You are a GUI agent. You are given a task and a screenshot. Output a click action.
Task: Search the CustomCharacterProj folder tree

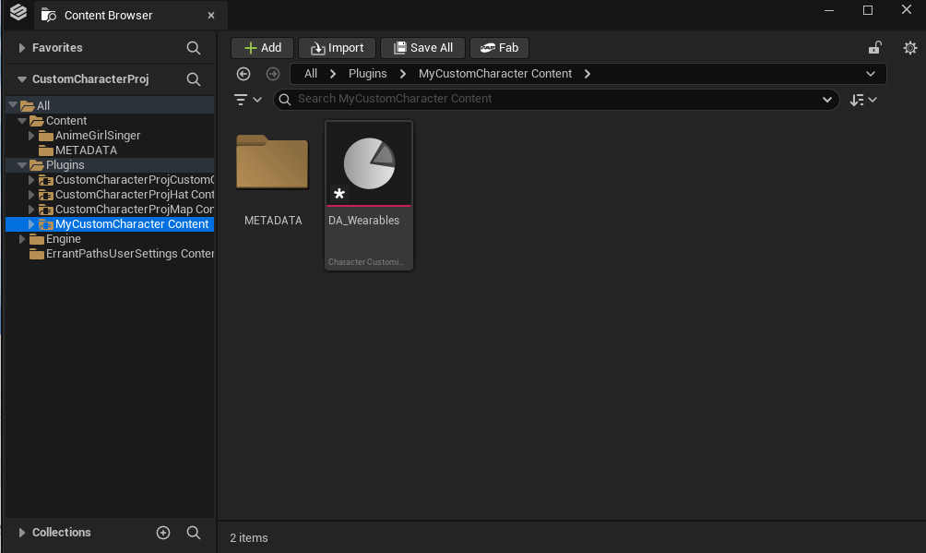coord(193,79)
